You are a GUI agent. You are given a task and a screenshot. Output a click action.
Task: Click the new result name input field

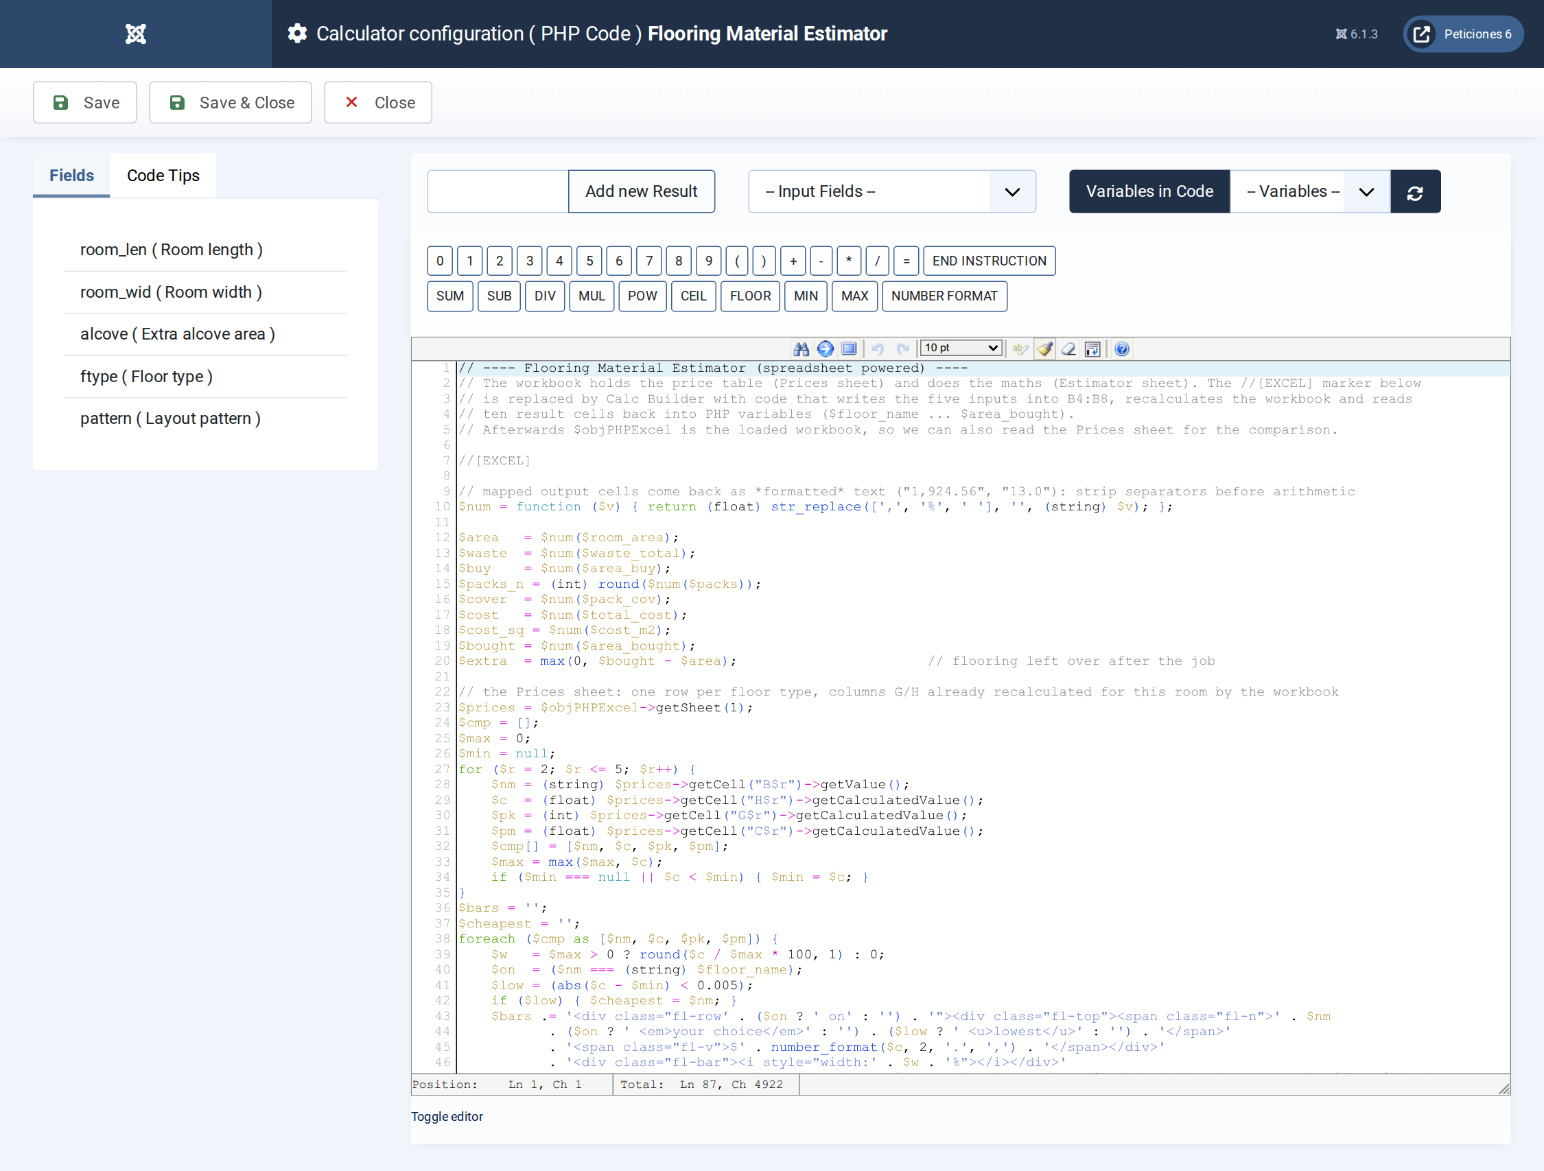[498, 192]
